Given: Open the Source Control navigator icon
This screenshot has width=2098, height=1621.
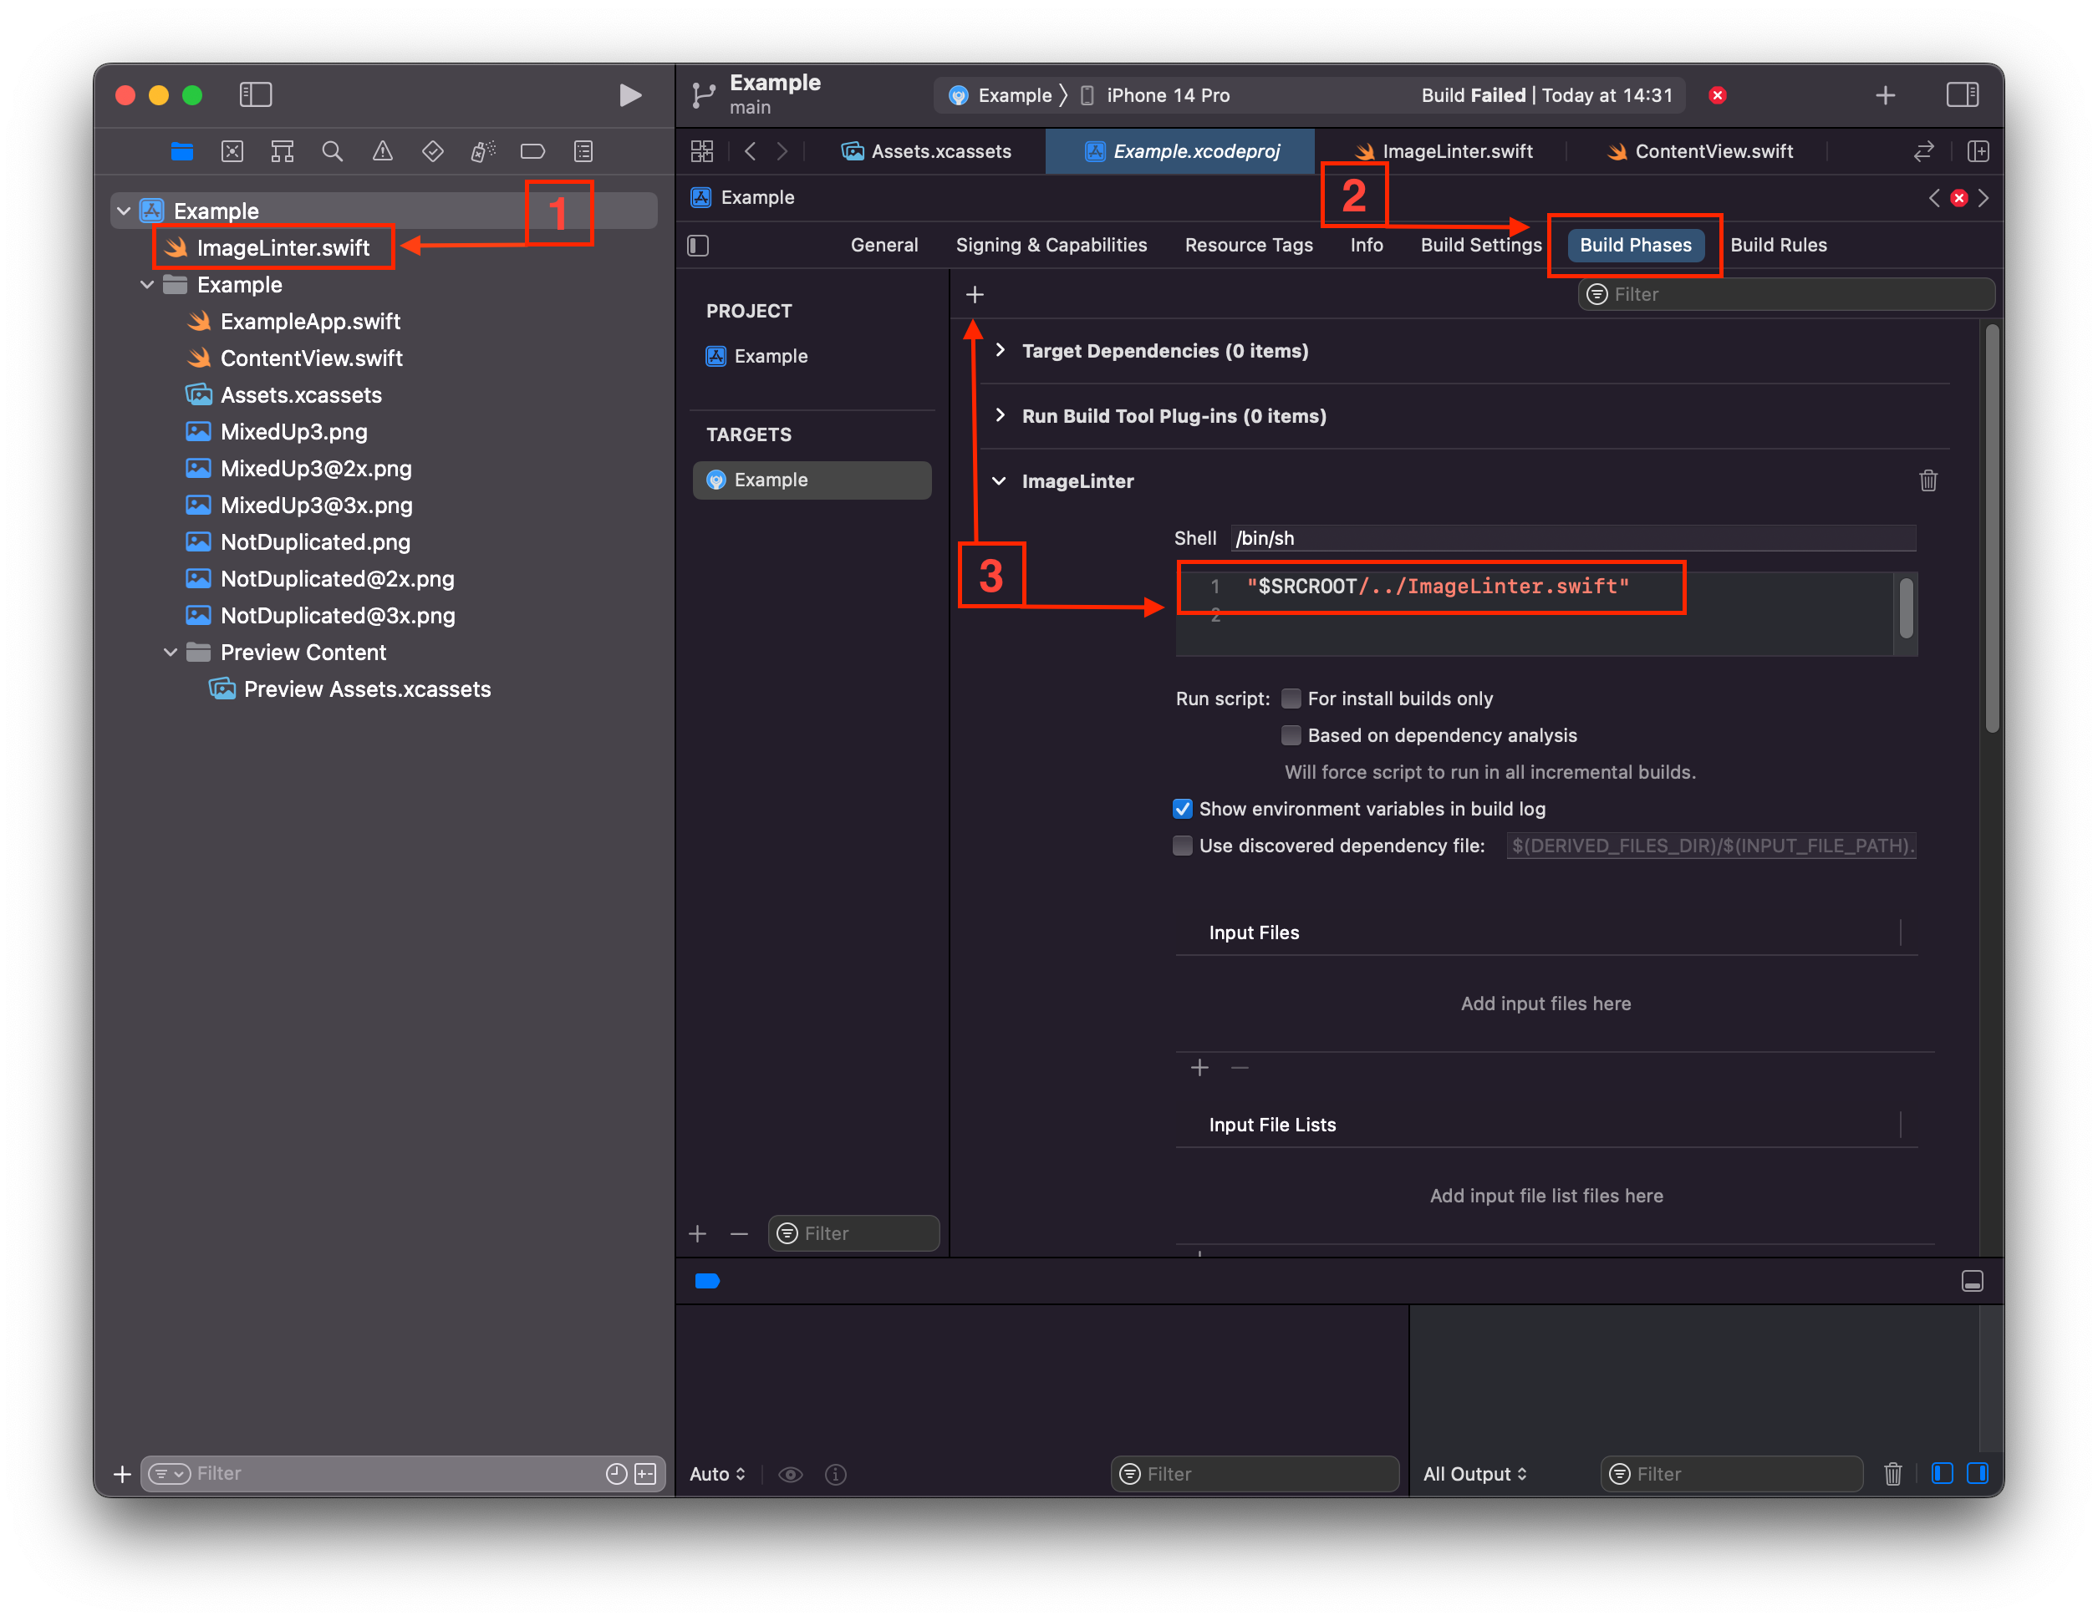Looking at the screenshot, I should 232,150.
